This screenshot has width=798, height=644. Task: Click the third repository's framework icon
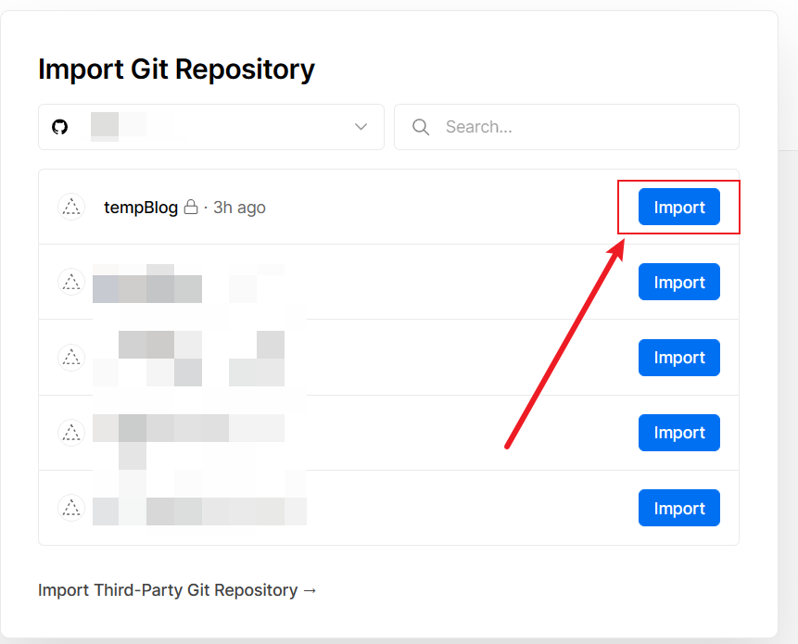(71, 357)
